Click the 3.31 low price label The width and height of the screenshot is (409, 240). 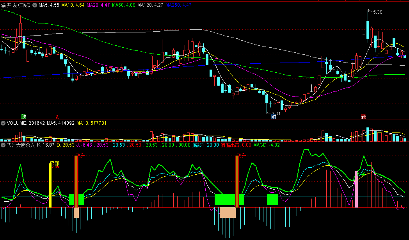pos(276,113)
